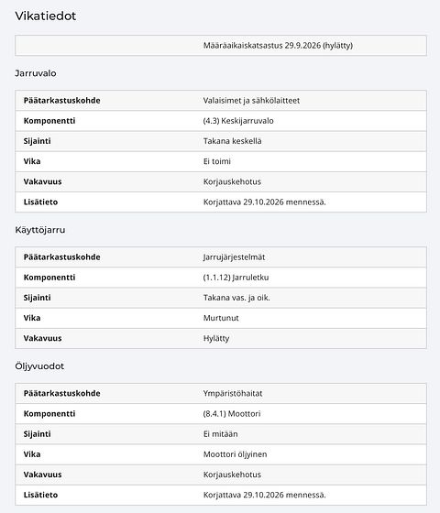Select the Ympäristöhaitat value
The height and width of the screenshot is (513, 440).
[233, 393]
